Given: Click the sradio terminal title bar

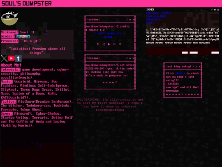Looking at the screenshot, I should coord(110,19).
